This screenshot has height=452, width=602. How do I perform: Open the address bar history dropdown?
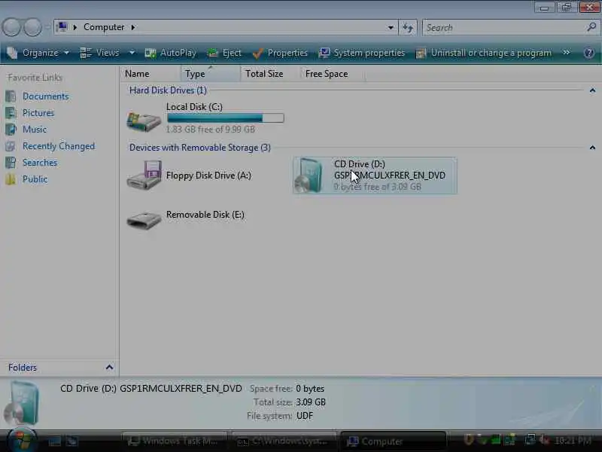click(x=391, y=28)
